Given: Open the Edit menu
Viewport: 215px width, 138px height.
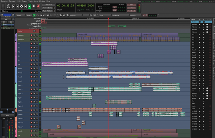Looking at the screenshot, I should pos(19,1).
